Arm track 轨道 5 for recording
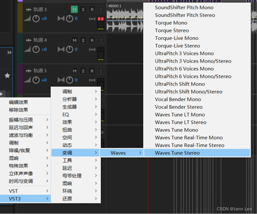257x214 pixels. coord(92,71)
